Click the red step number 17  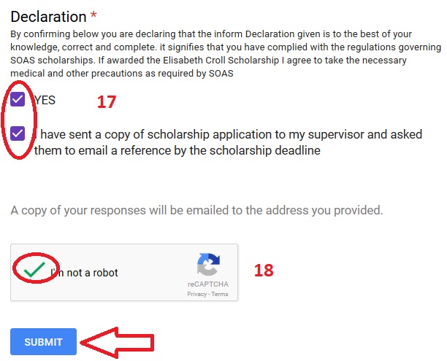(107, 102)
